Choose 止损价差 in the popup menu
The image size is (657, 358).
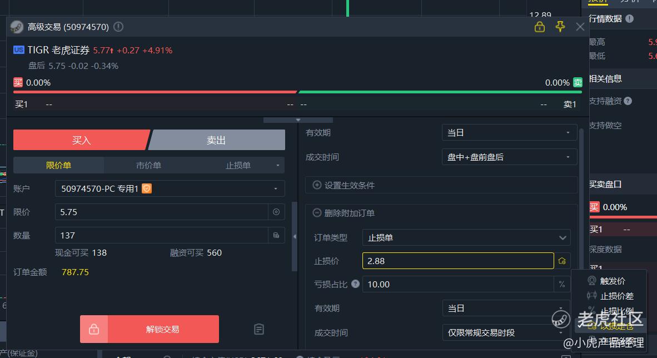(610, 296)
